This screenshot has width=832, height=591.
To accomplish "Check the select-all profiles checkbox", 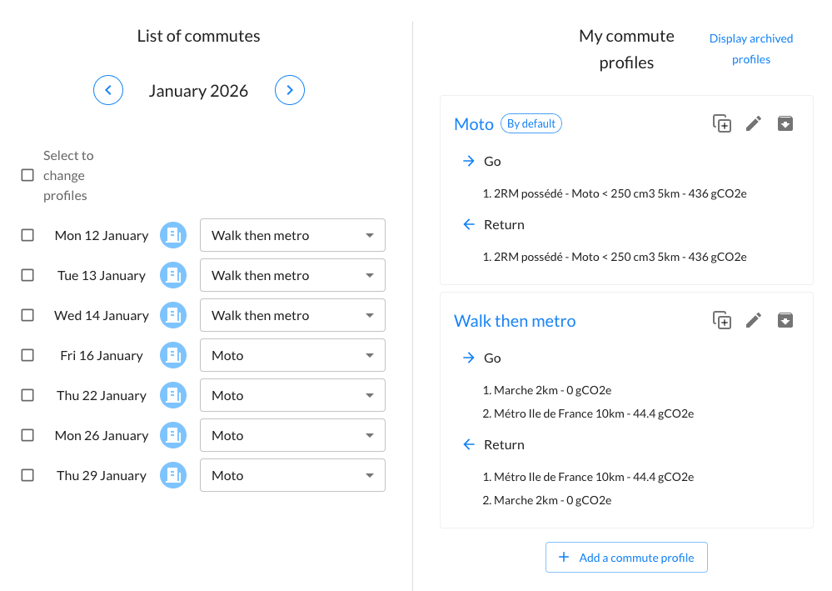I will tap(27, 175).
